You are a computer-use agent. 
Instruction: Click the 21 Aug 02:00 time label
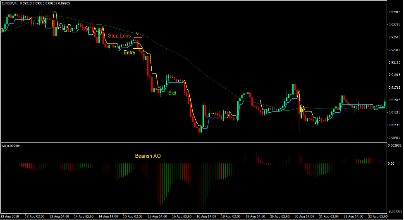pyautogui.click(x=329, y=217)
